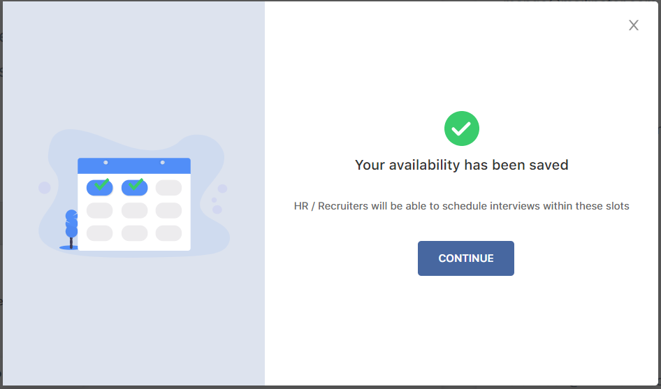Click the center slot of the calendar grid
This screenshot has height=389, width=661.
point(134,210)
